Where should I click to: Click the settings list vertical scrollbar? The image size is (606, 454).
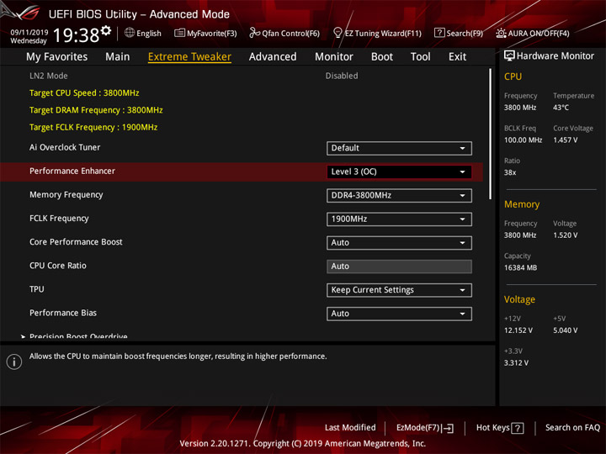(x=491, y=134)
